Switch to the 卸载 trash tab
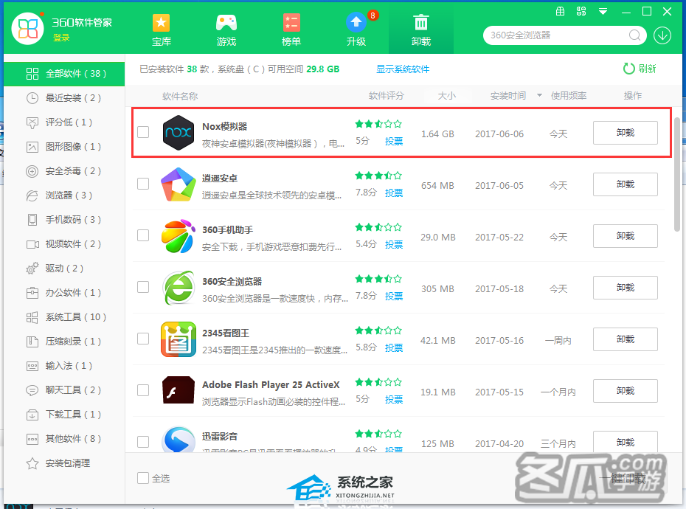 (421, 30)
